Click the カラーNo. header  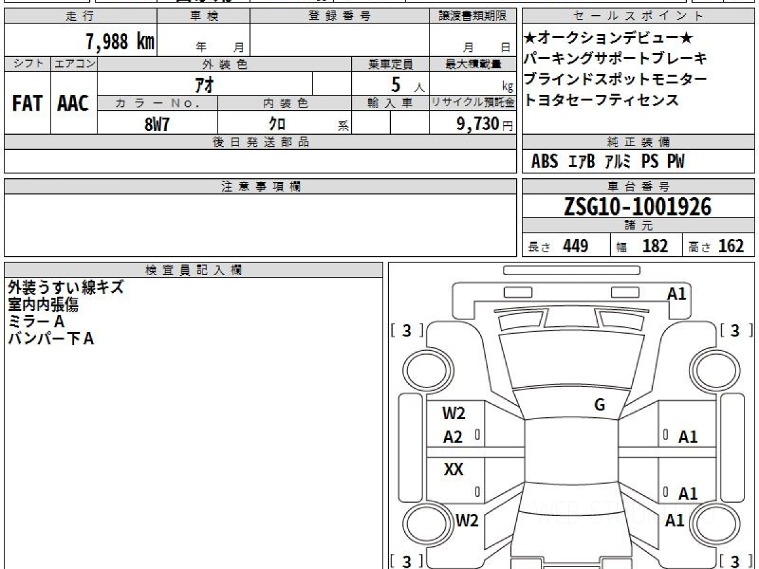point(157,103)
